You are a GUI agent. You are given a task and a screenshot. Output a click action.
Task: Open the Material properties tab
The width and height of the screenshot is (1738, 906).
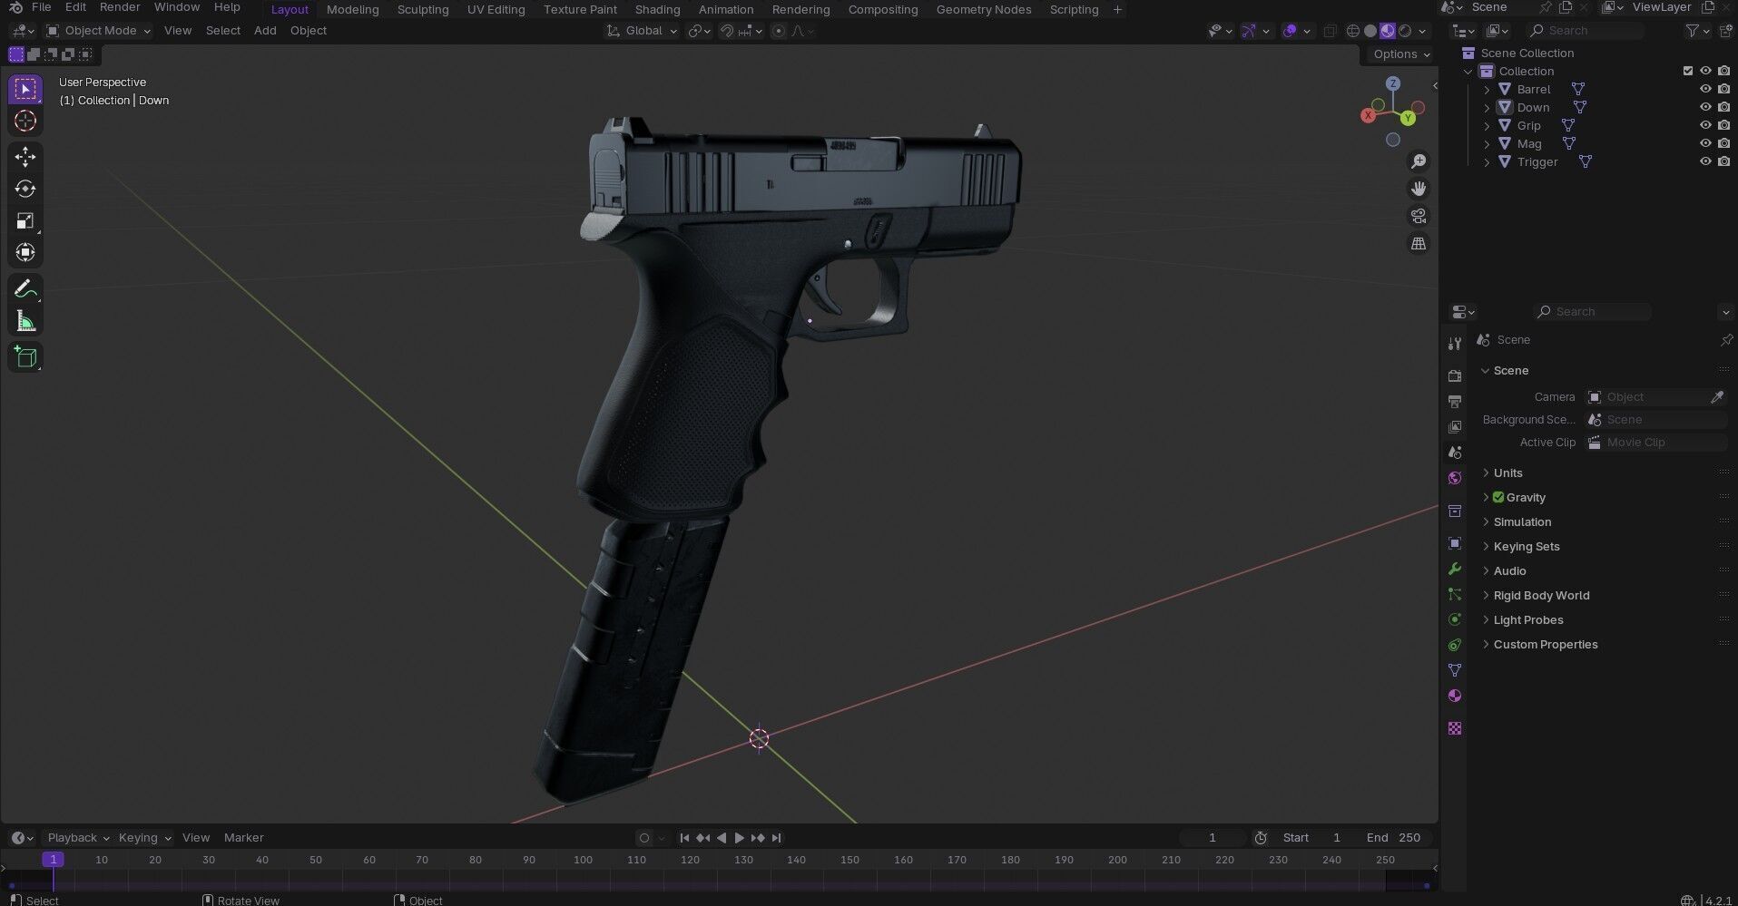click(x=1455, y=696)
